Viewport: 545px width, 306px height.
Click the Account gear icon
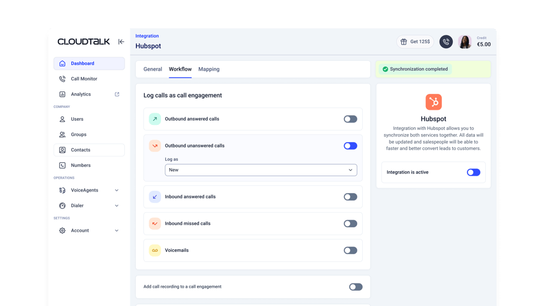point(62,230)
